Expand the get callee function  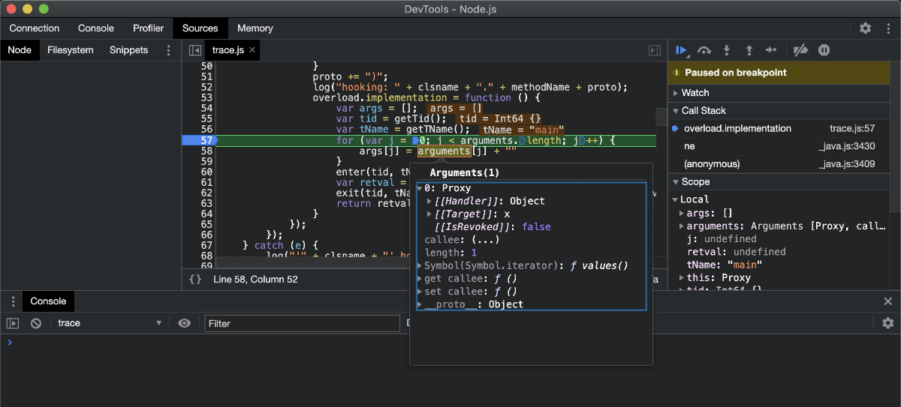[420, 278]
